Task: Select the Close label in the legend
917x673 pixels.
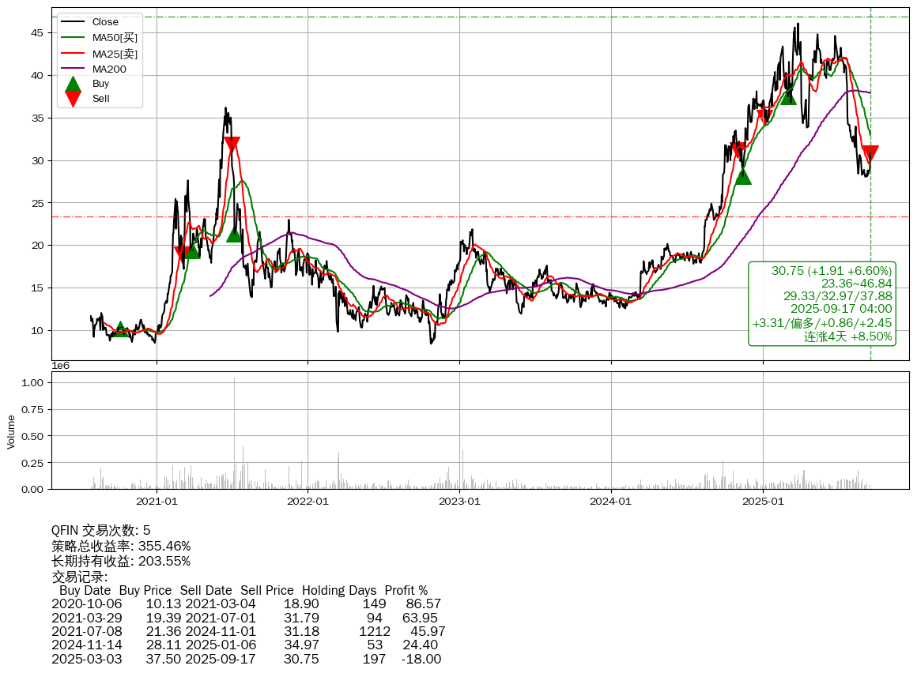Action: point(105,22)
